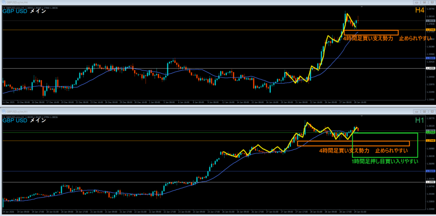Click the 4時間足買い支え勢力 label in the H1 chart
Viewport: 436px width, 216px height.
[x=344, y=151]
